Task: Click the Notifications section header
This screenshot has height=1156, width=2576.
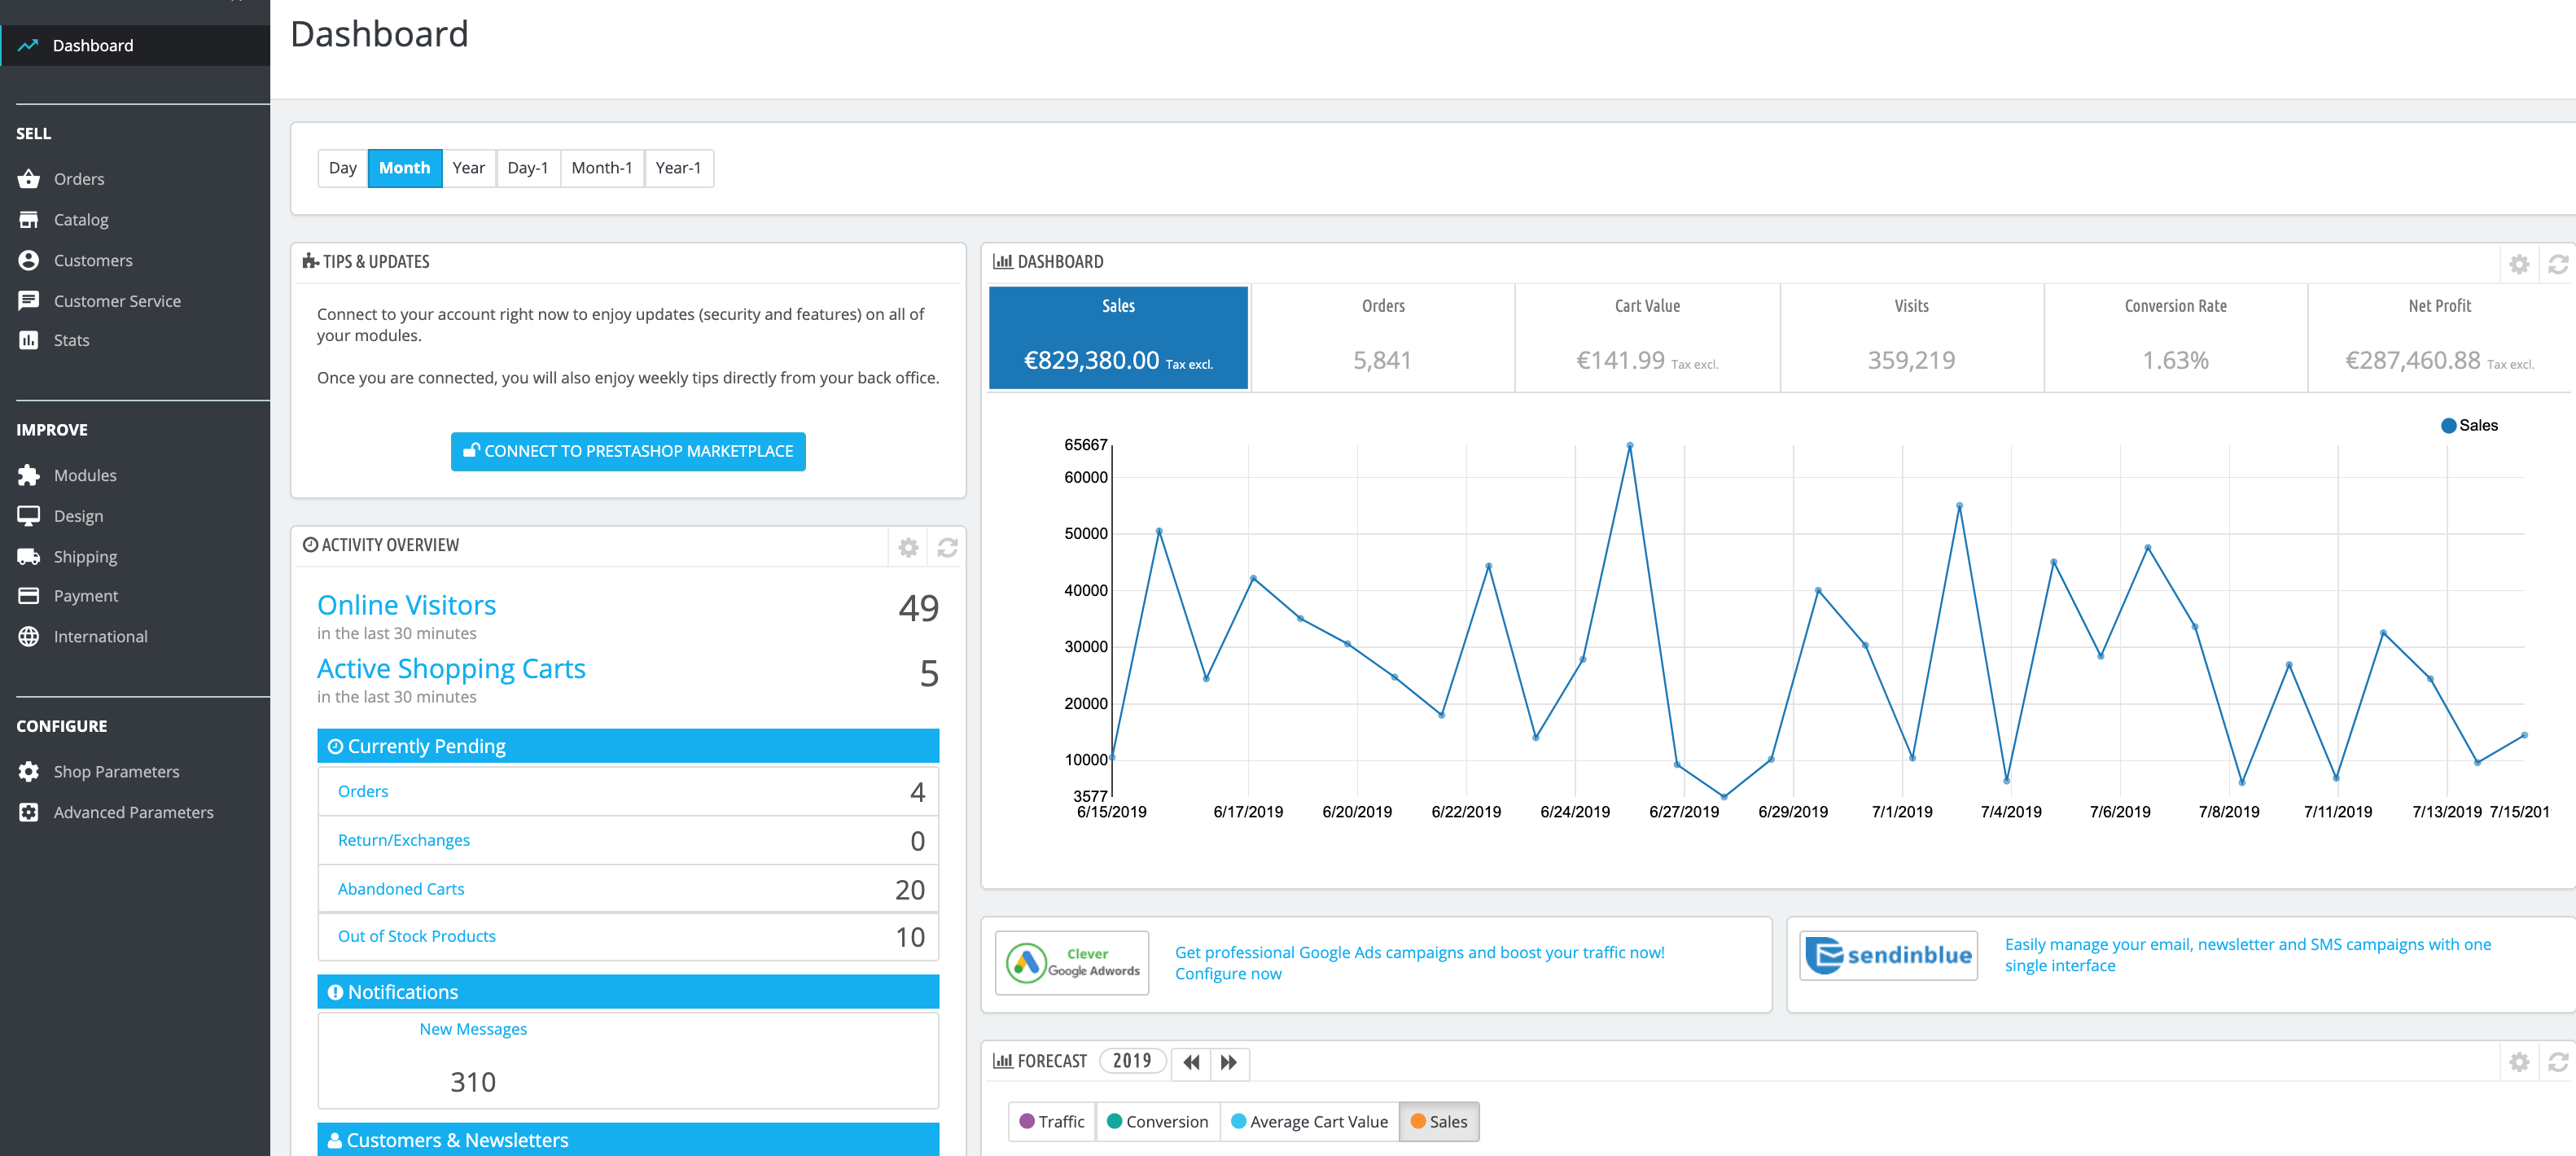Action: pyautogui.click(x=628, y=992)
